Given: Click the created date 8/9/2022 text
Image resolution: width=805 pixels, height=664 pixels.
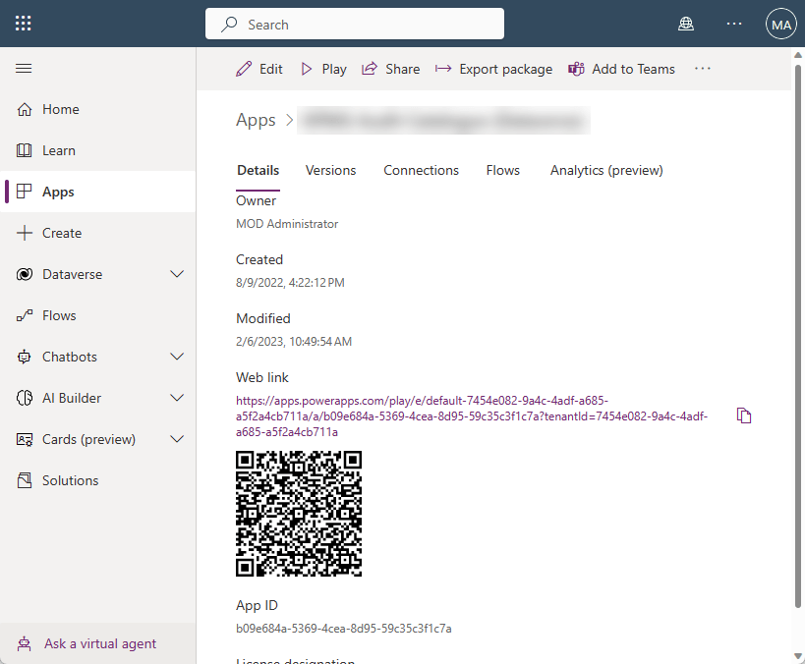Looking at the screenshot, I should (290, 283).
